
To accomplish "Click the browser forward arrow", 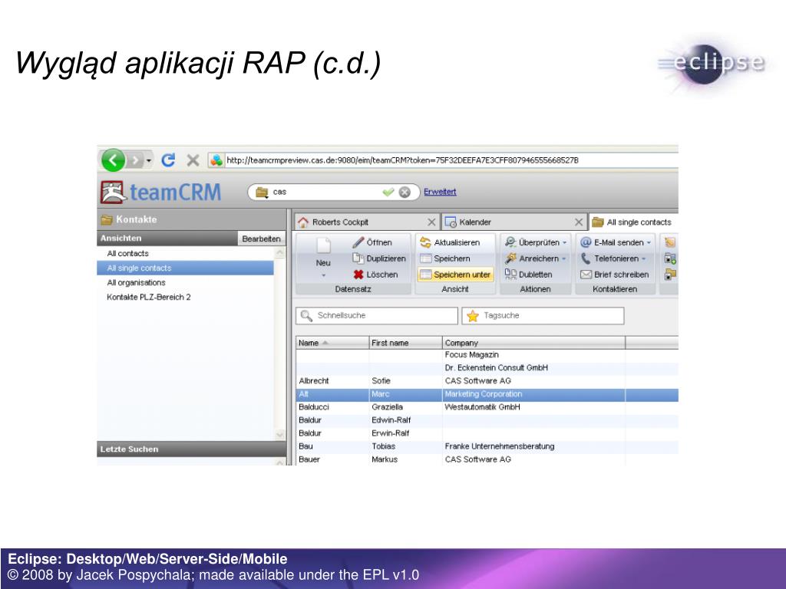I will 134,160.
